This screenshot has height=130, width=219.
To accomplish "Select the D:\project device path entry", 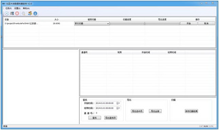I will pos(21,23).
